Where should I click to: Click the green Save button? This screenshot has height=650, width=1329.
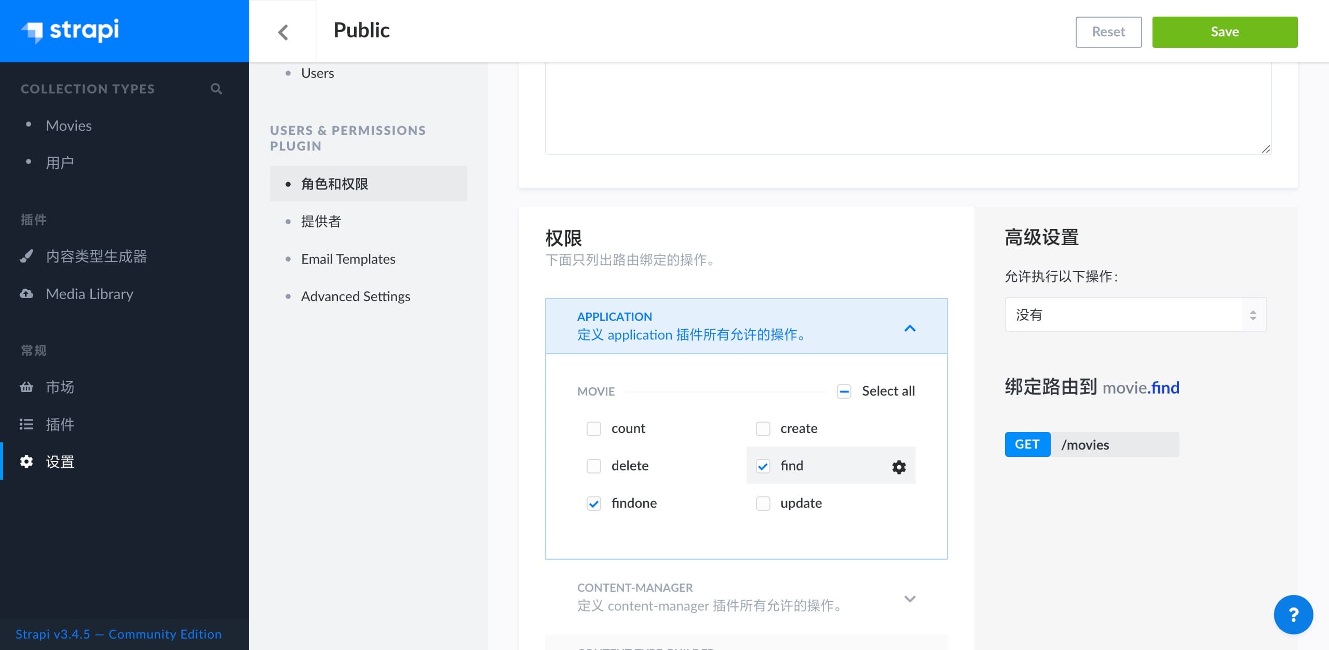(1224, 32)
